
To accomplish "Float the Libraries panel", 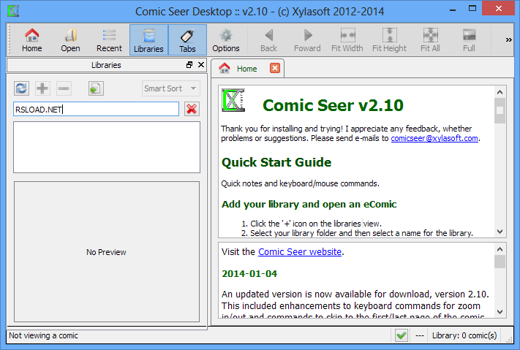I will coord(189,64).
